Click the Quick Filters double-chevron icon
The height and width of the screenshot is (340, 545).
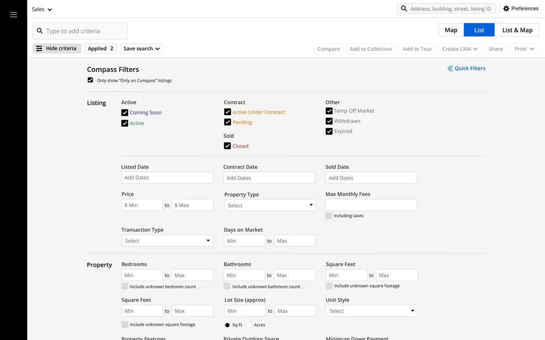450,69
